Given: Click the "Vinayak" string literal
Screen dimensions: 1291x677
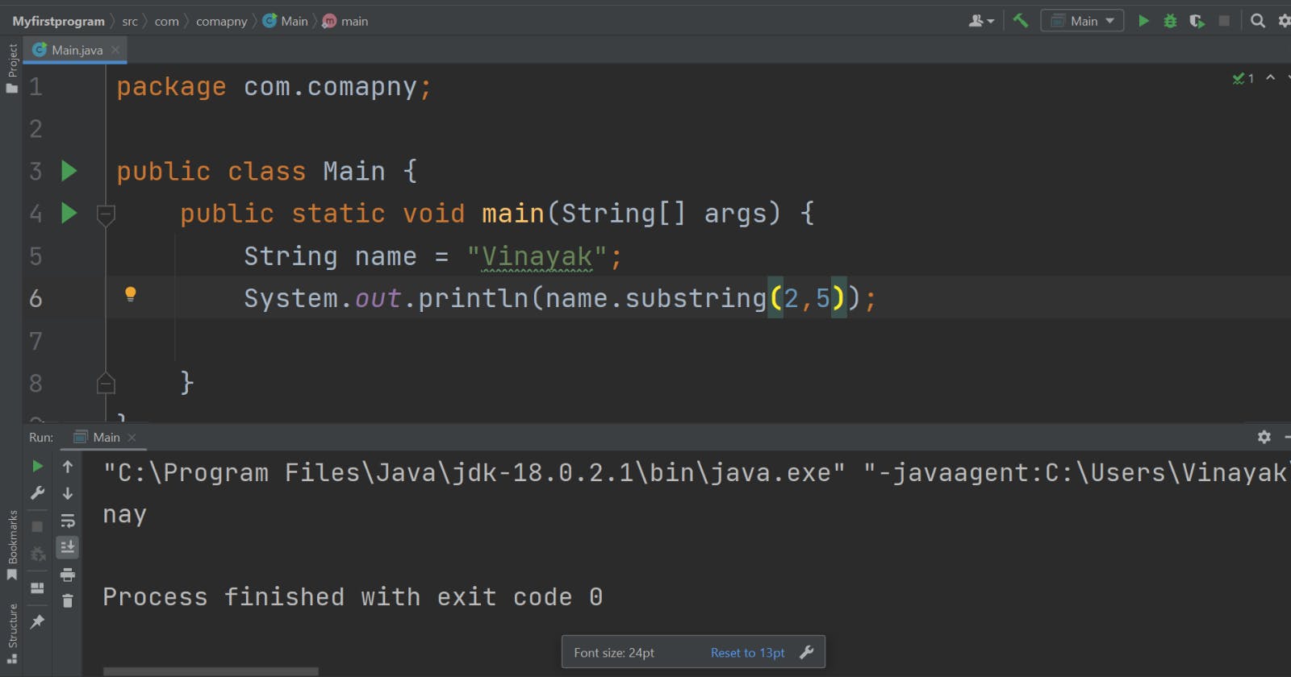Looking at the screenshot, I should [537, 256].
